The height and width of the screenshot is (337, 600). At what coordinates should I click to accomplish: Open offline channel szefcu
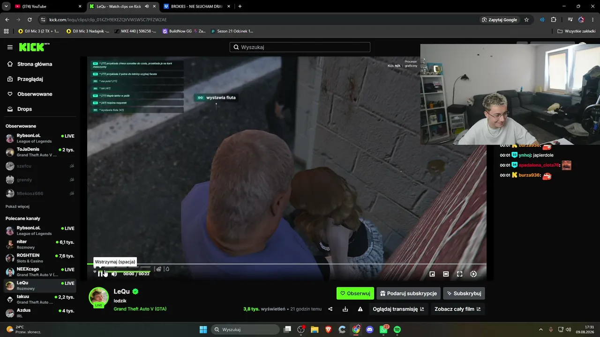tap(40, 166)
